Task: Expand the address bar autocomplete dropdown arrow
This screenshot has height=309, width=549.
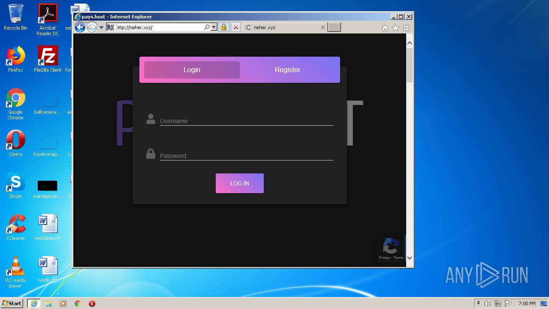Action: 214,27
